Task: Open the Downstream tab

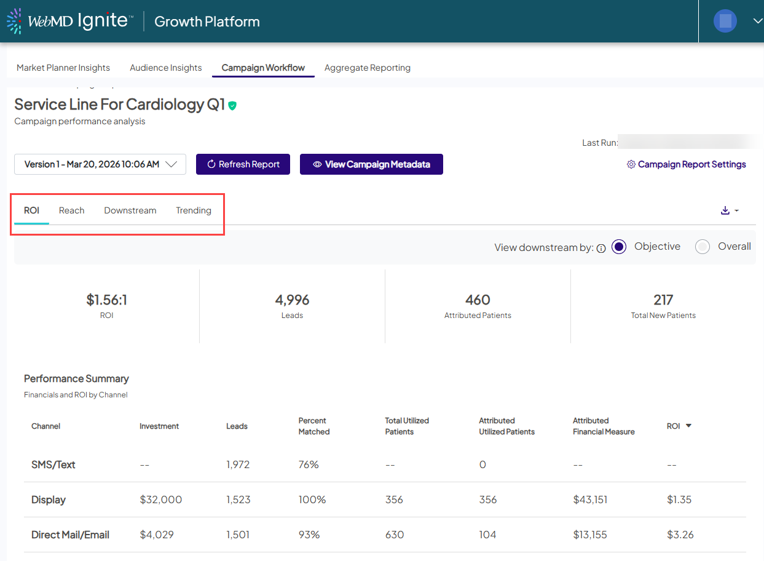Action: tap(130, 210)
